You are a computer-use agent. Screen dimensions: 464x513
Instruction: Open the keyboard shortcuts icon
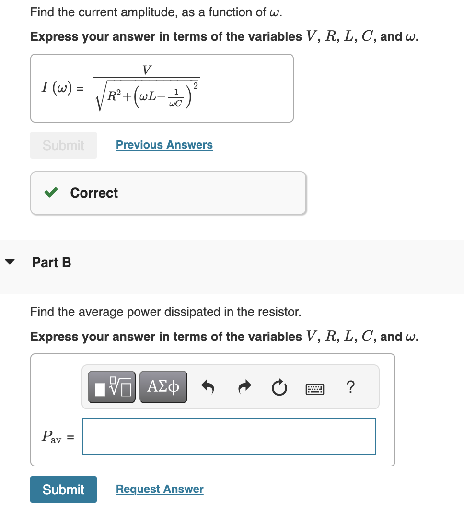pos(315,386)
